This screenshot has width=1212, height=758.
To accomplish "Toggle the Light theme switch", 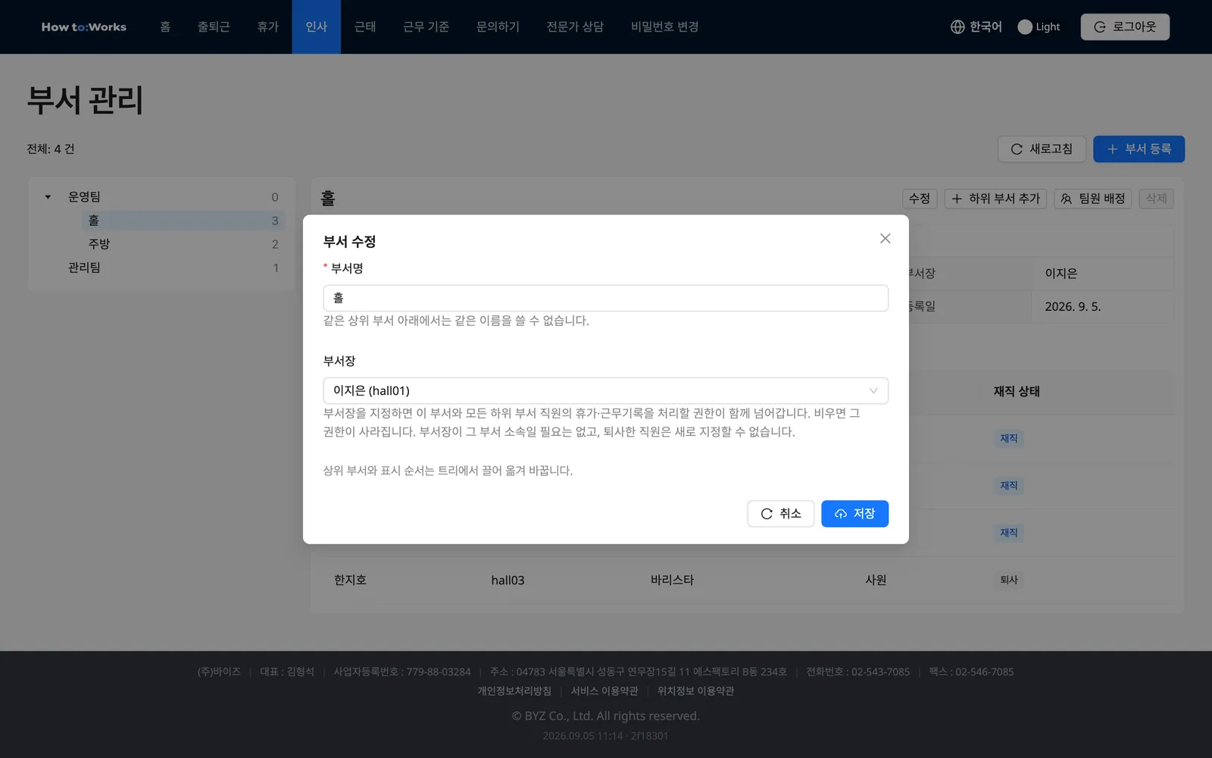I will (1025, 27).
